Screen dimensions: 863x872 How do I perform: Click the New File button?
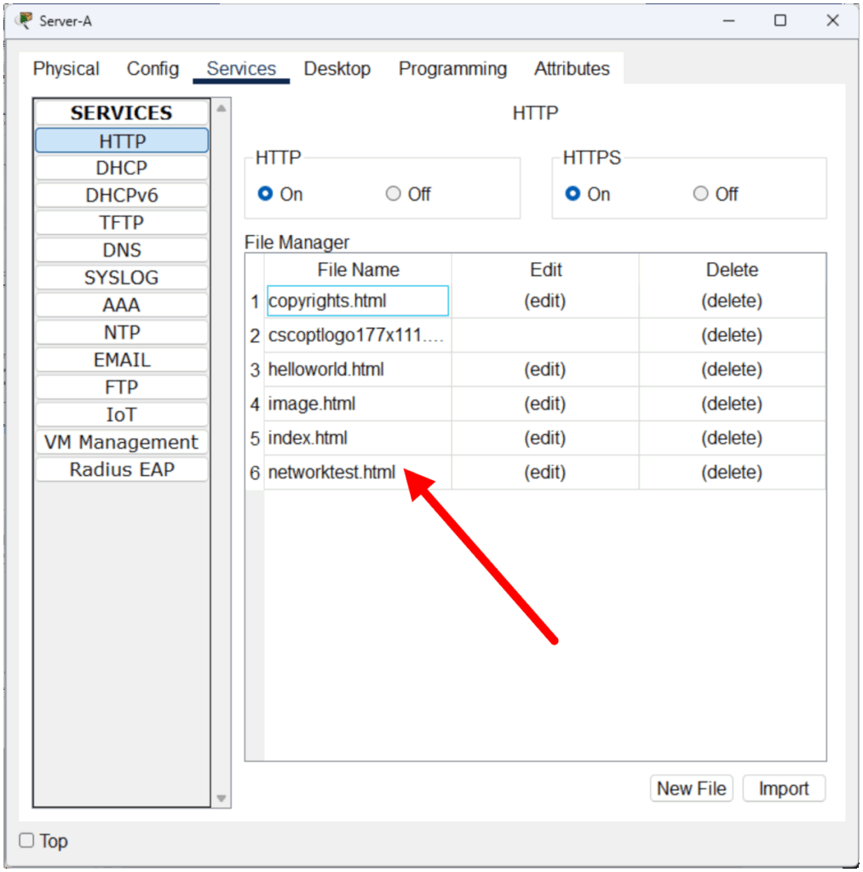tap(691, 789)
